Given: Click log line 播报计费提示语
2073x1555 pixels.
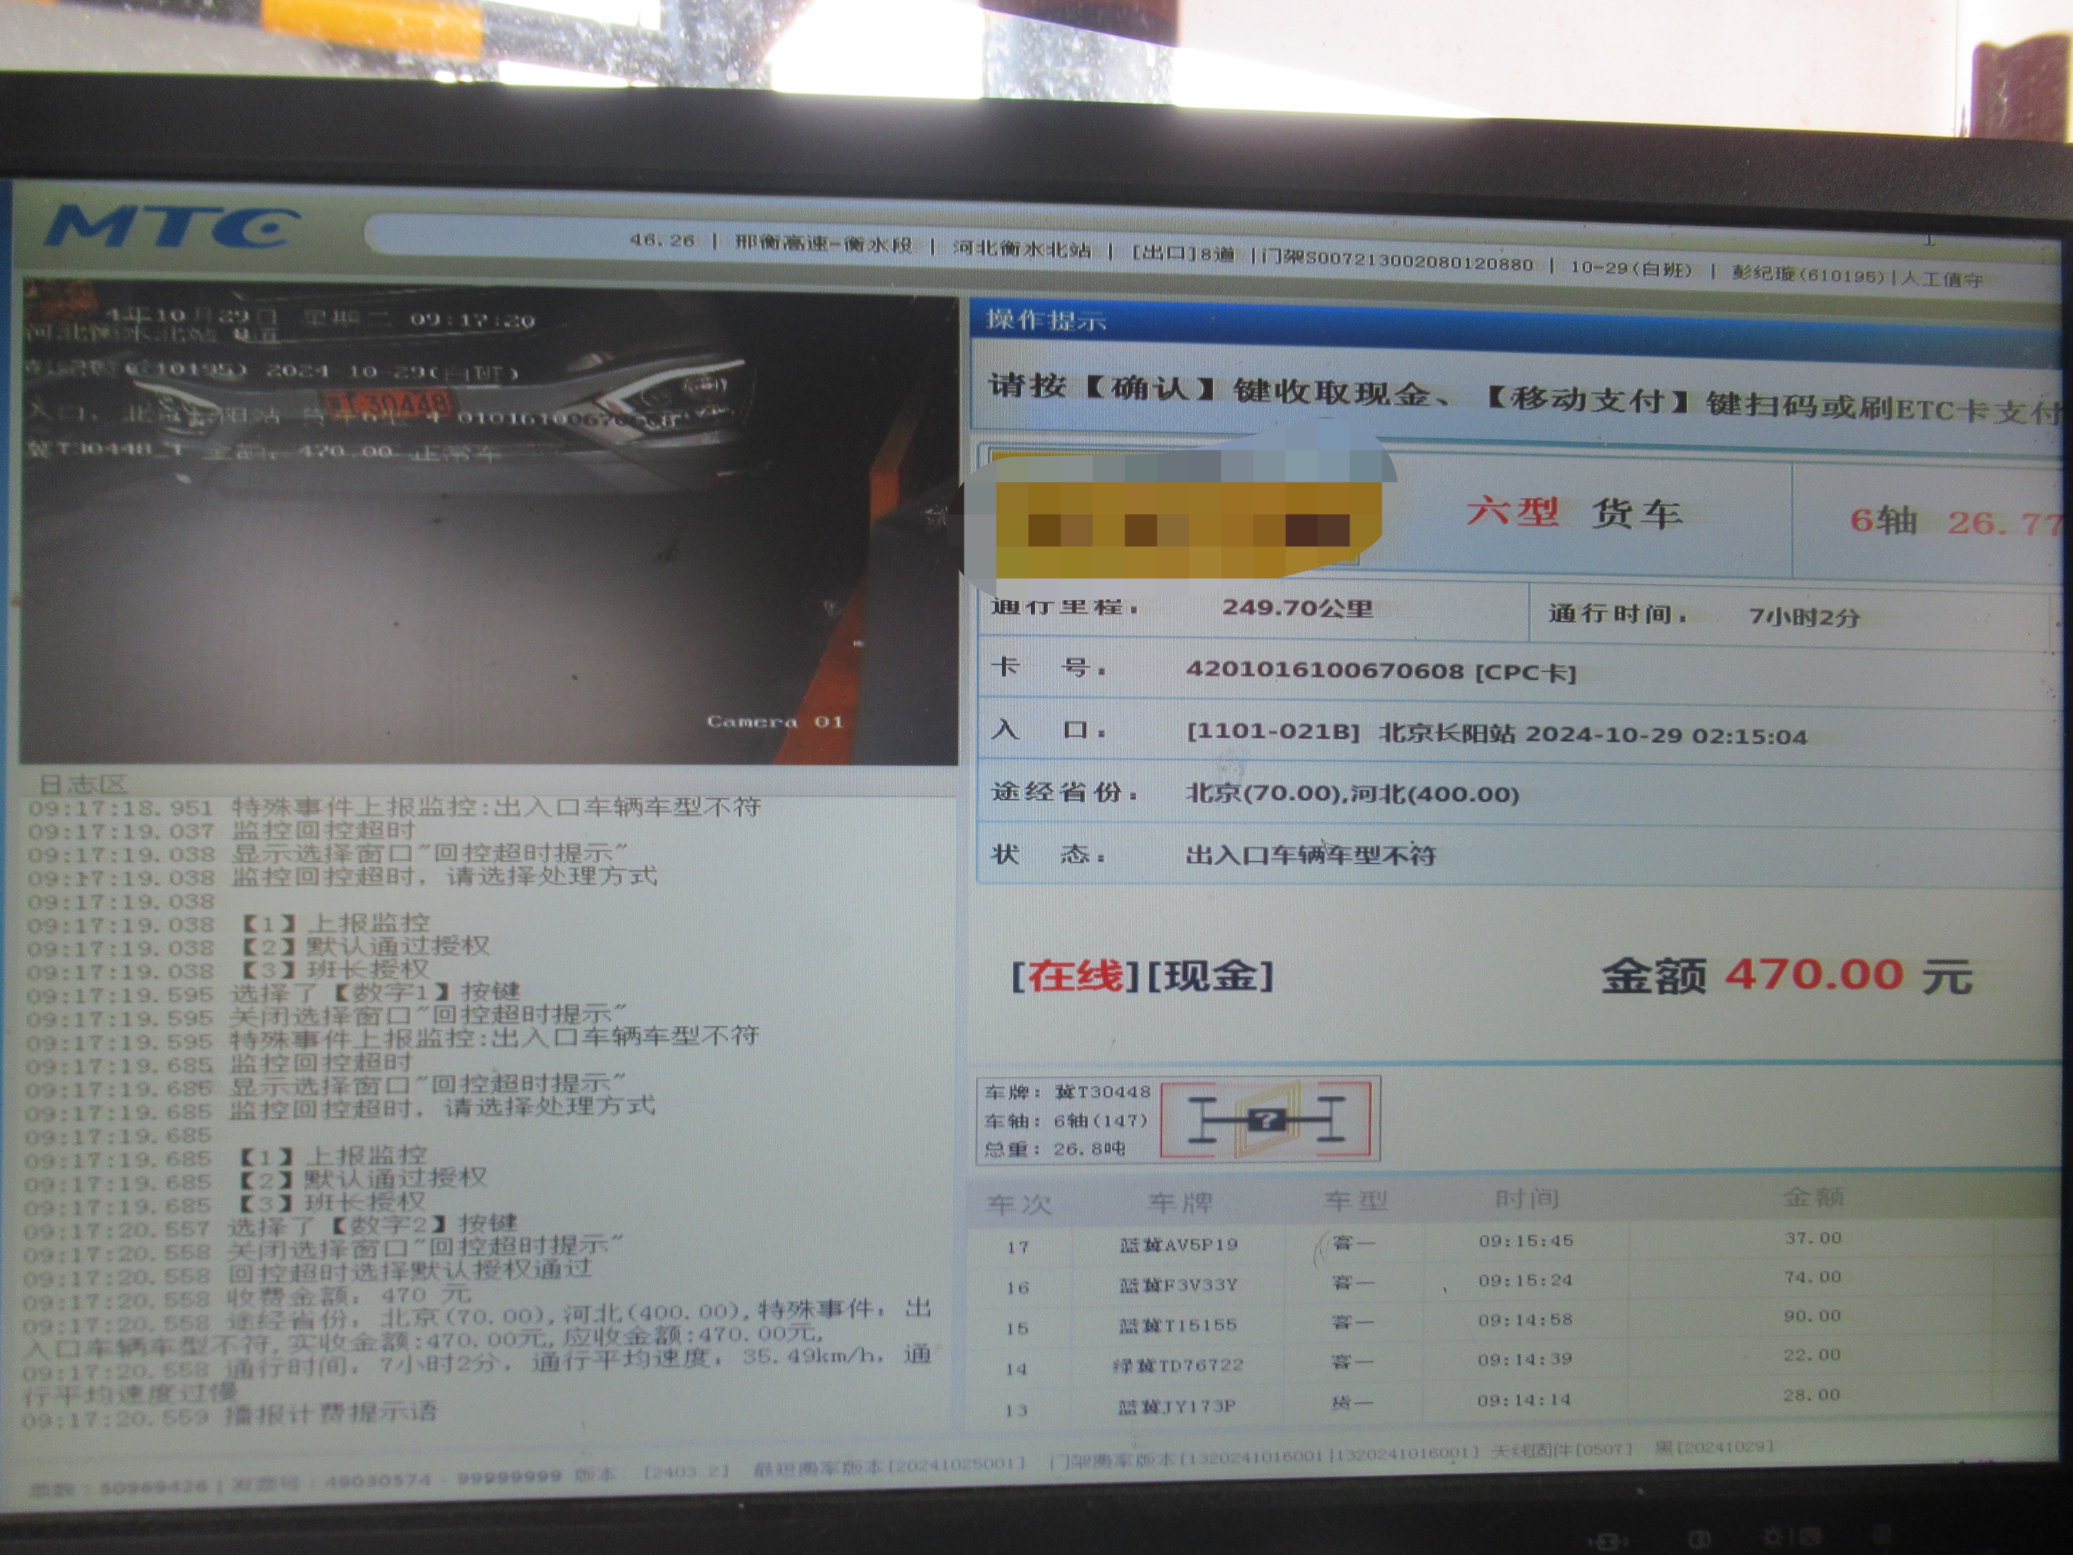Looking at the screenshot, I should pyautogui.click(x=229, y=1413).
